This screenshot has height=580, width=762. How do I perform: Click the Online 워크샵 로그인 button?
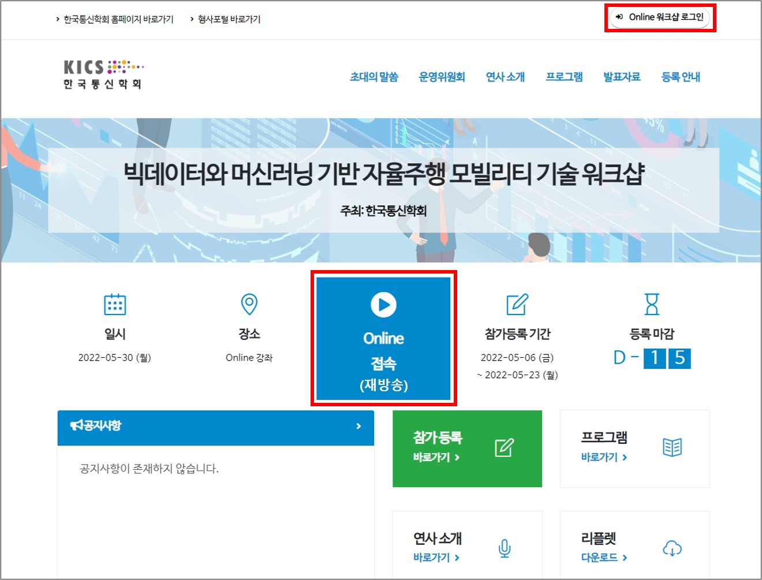point(660,17)
